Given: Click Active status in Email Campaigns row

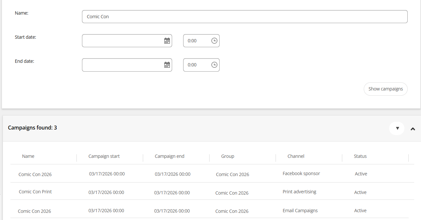Looking at the screenshot, I should (360, 211).
